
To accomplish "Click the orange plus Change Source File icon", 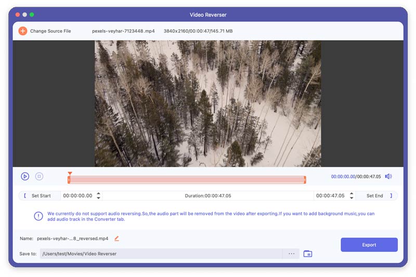I will 22,31.
